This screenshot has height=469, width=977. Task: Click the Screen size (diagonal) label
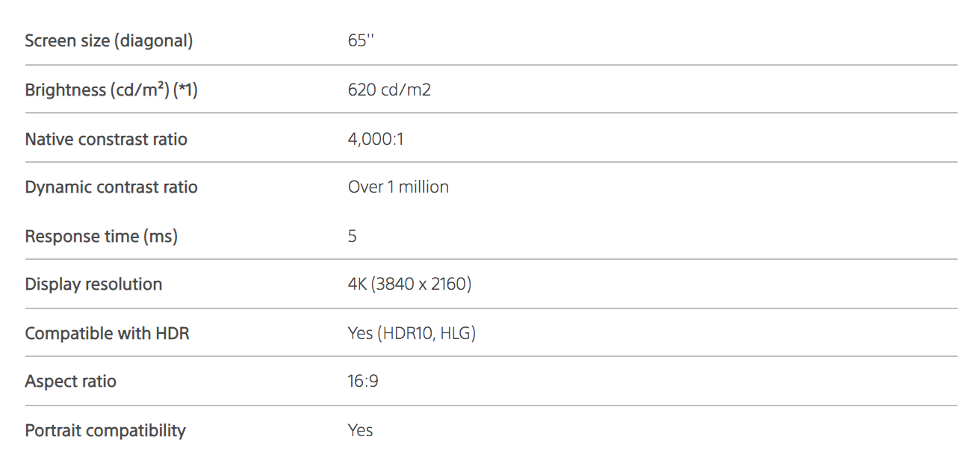(108, 41)
